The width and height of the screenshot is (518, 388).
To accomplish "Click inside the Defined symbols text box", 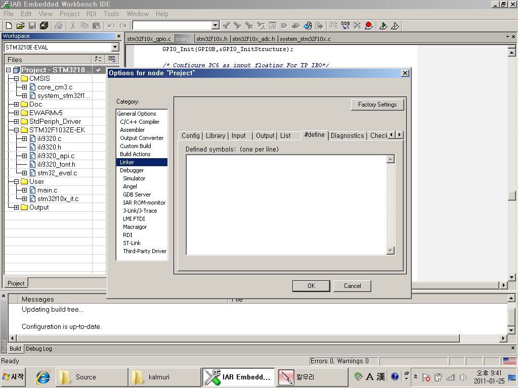I will click(x=286, y=205).
